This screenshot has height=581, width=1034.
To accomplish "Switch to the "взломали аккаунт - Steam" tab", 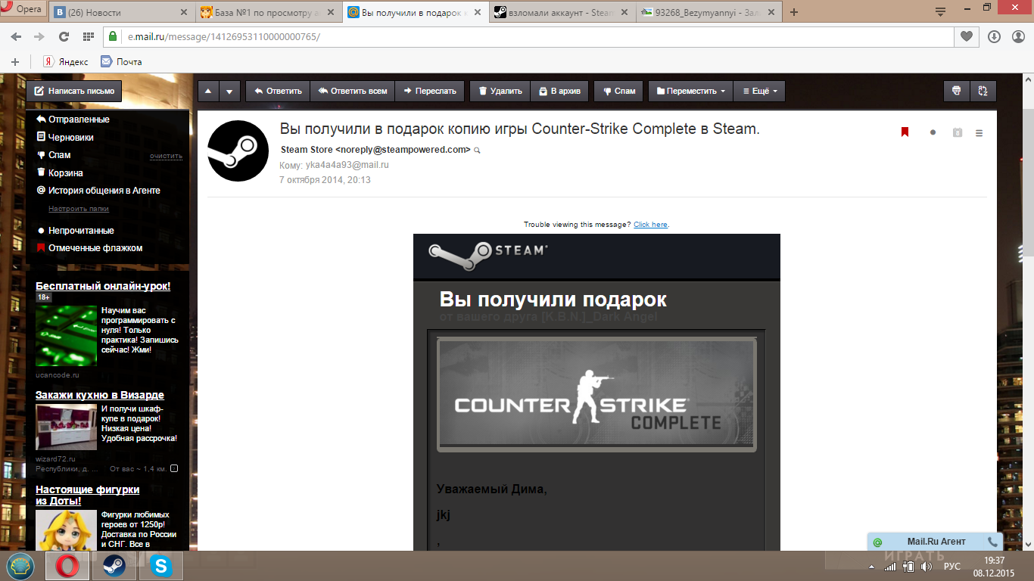I will [562, 13].
